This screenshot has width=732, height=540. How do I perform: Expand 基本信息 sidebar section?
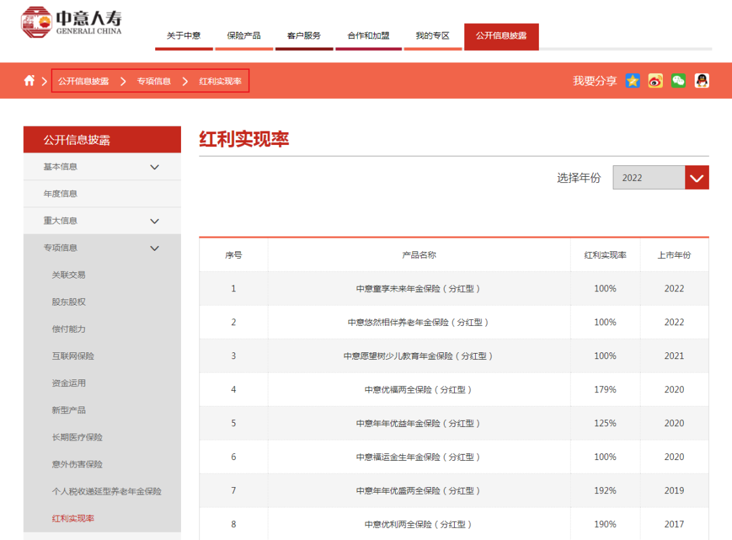pos(102,167)
